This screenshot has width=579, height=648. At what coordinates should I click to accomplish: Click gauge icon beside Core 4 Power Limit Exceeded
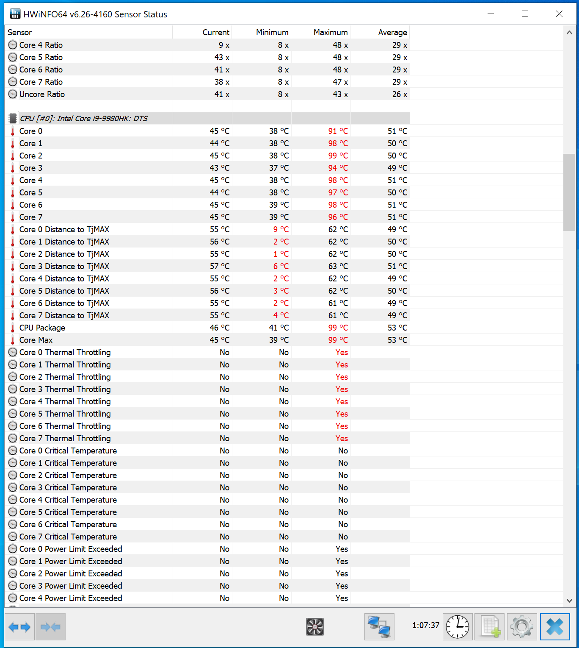point(13,598)
